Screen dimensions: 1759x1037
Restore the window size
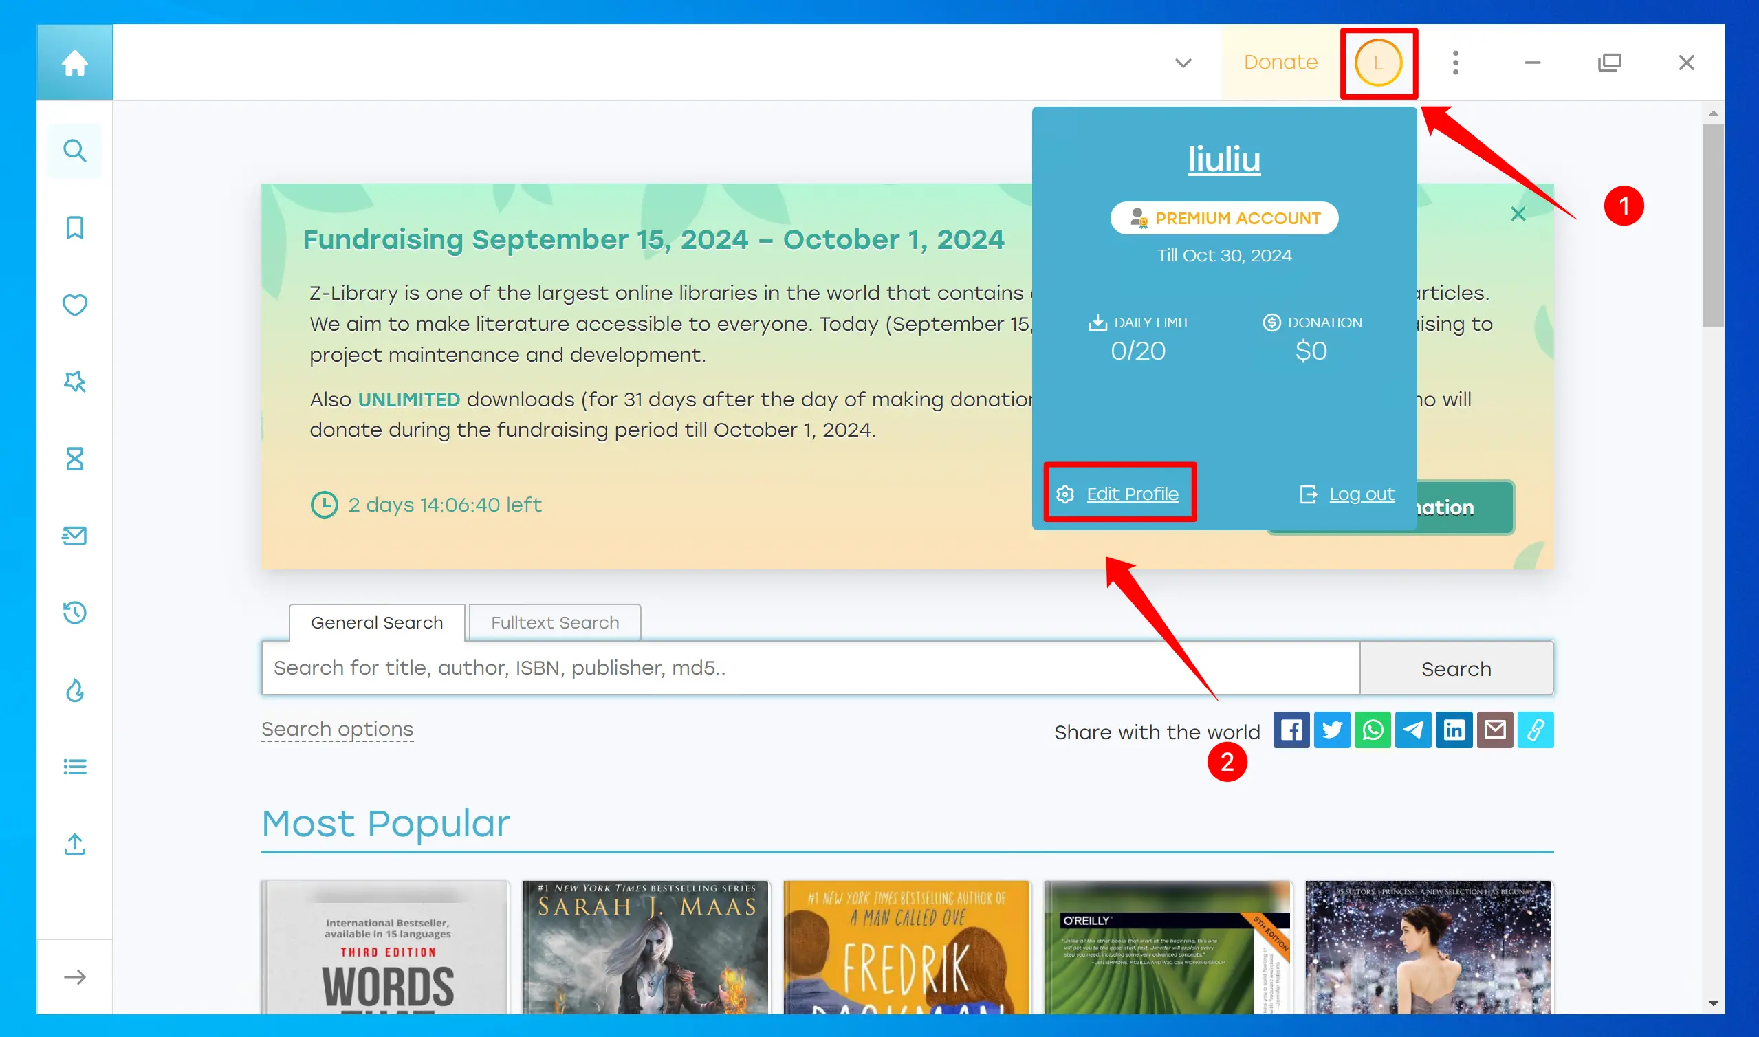point(1610,63)
